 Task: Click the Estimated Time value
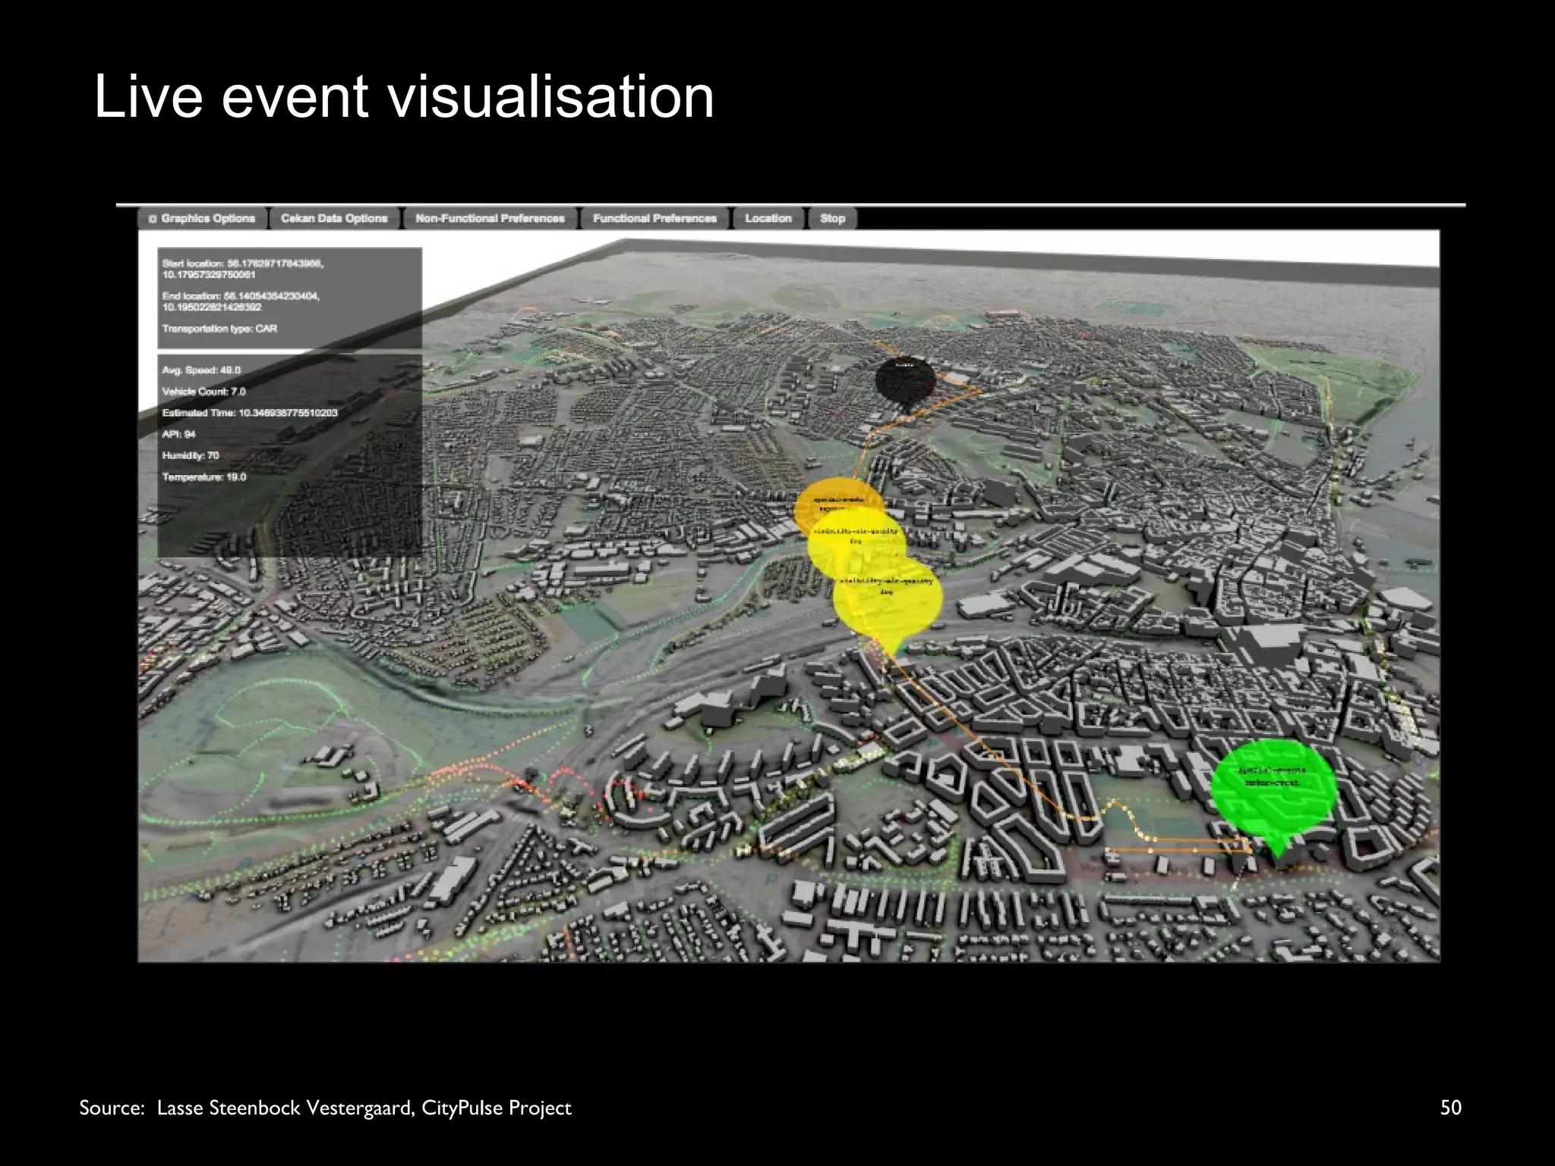point(250,413)
